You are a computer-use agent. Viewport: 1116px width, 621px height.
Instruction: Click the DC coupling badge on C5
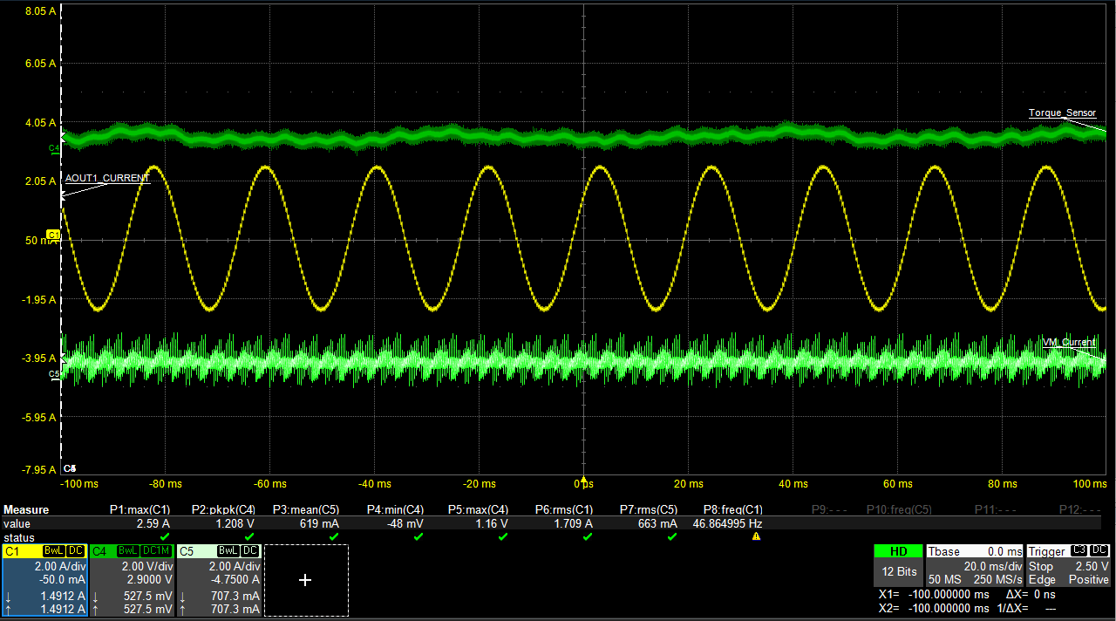pos(250,551)
